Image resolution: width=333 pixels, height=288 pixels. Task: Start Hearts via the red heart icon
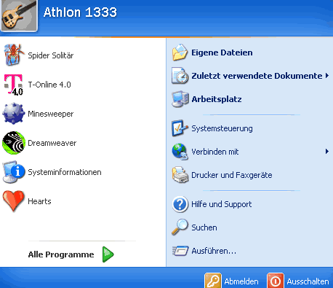(14, 201)
